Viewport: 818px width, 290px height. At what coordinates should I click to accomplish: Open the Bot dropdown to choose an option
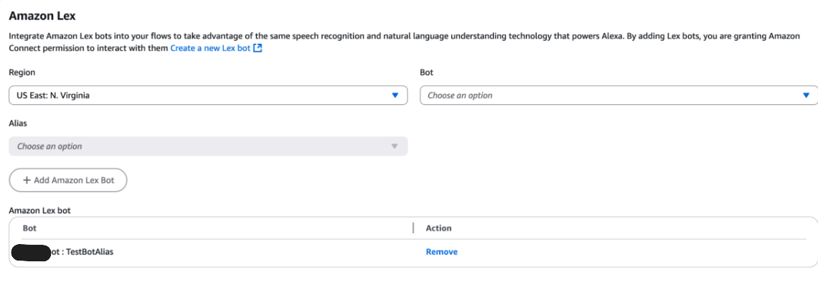[x=619, y=95]
